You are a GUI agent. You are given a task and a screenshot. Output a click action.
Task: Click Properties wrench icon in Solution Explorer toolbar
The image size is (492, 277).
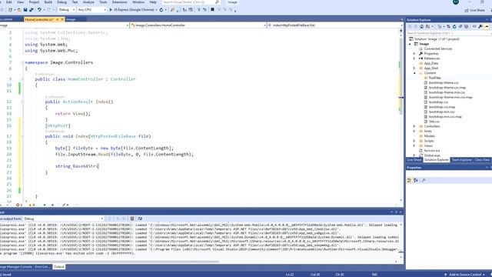click(480, 27)
